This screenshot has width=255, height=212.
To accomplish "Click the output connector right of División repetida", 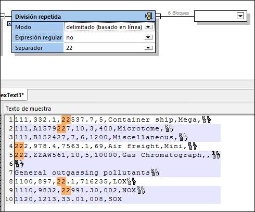I will tap(158, 17).
